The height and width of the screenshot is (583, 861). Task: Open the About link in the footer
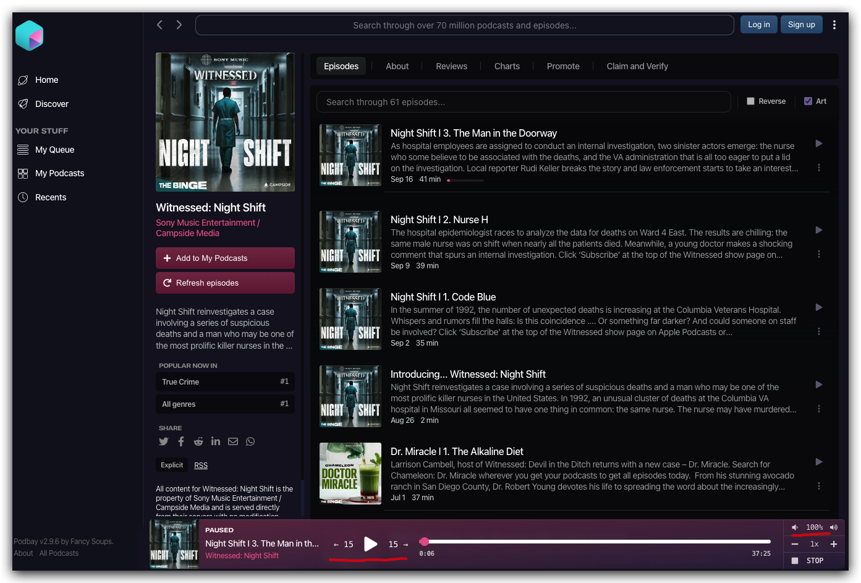click(x=23, y=553)
